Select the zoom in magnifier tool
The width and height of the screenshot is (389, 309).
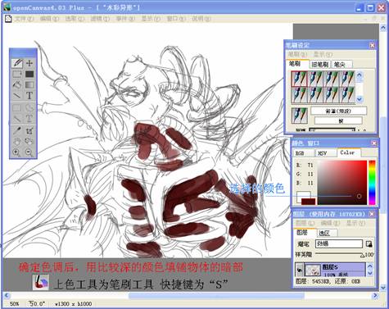17,152
